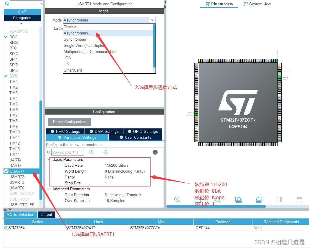Open the MCUs Selection tab
309x248 pixels.
click(20, 214)
